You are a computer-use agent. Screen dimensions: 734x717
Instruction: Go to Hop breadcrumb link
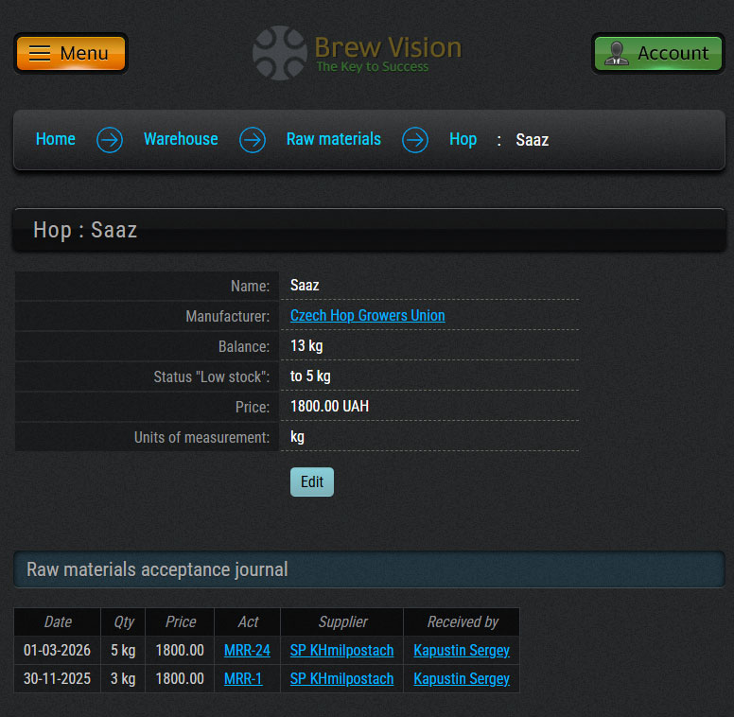pos(463,139)
